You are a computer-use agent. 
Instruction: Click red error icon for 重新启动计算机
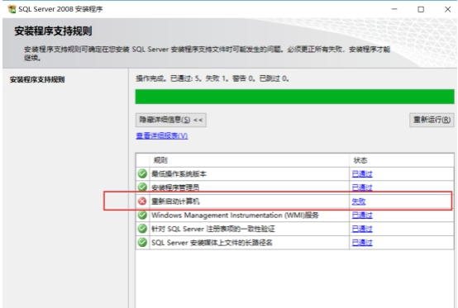coord(142,201)
